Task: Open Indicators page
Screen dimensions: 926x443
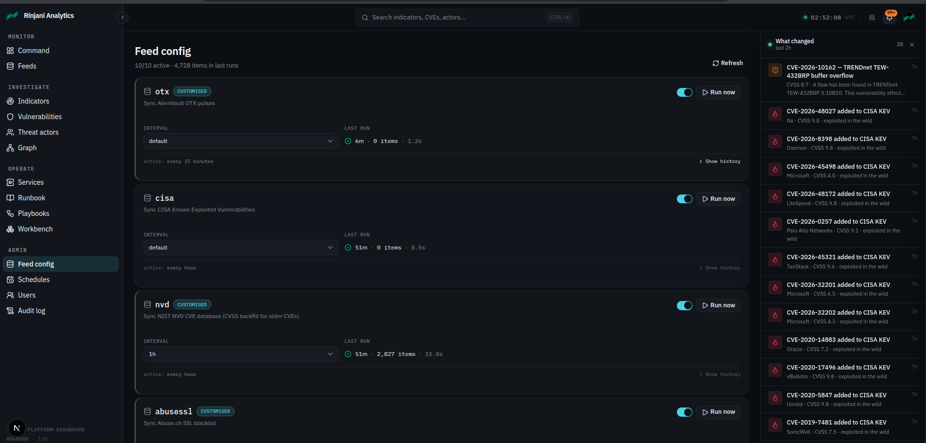Action: click(x=61, y=101)
